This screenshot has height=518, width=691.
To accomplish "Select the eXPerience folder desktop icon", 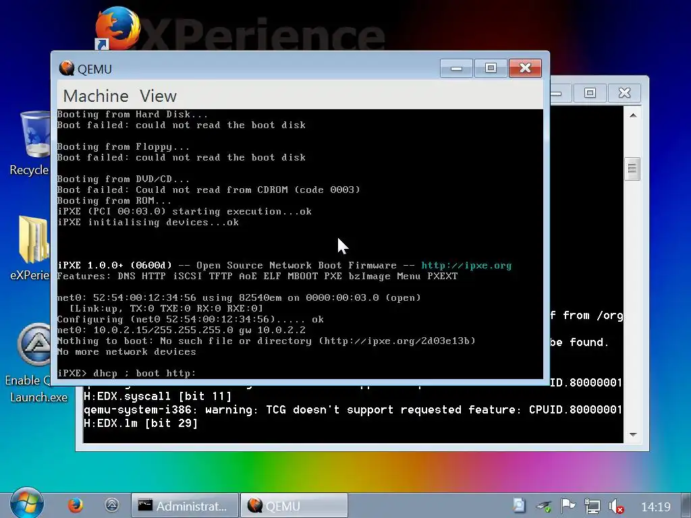I will click(x=30, y=248).
